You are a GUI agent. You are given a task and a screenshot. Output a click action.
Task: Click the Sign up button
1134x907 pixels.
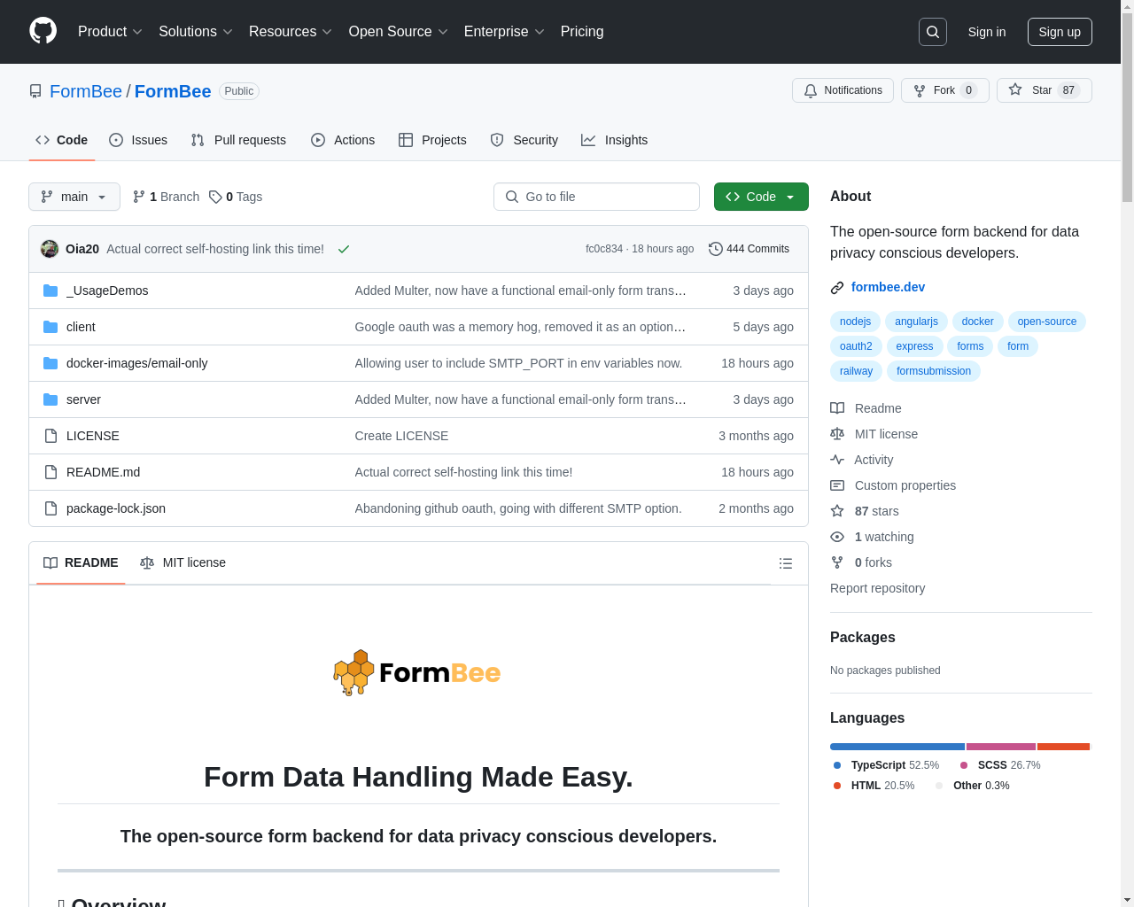1060,32
